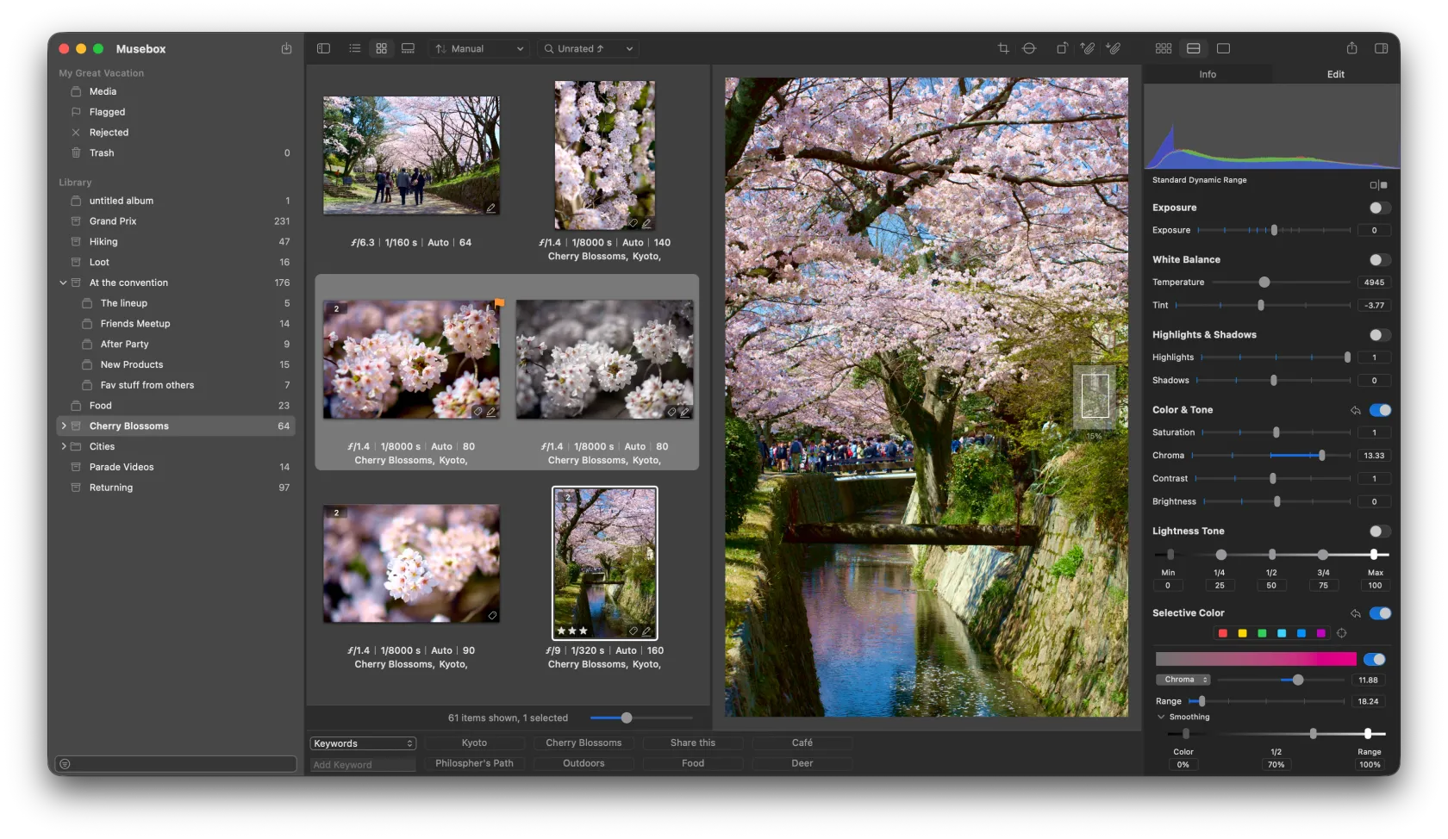Collapse the At the convention album
The width and height of the screenshot is (1448, 839).
63,283
